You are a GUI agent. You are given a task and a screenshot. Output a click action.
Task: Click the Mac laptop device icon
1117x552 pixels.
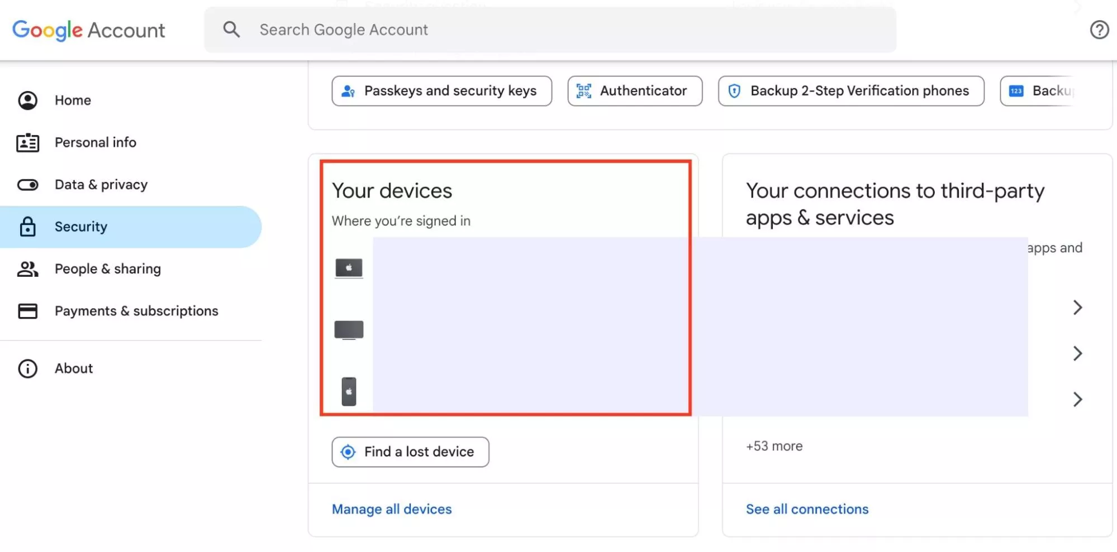[349, 268]
